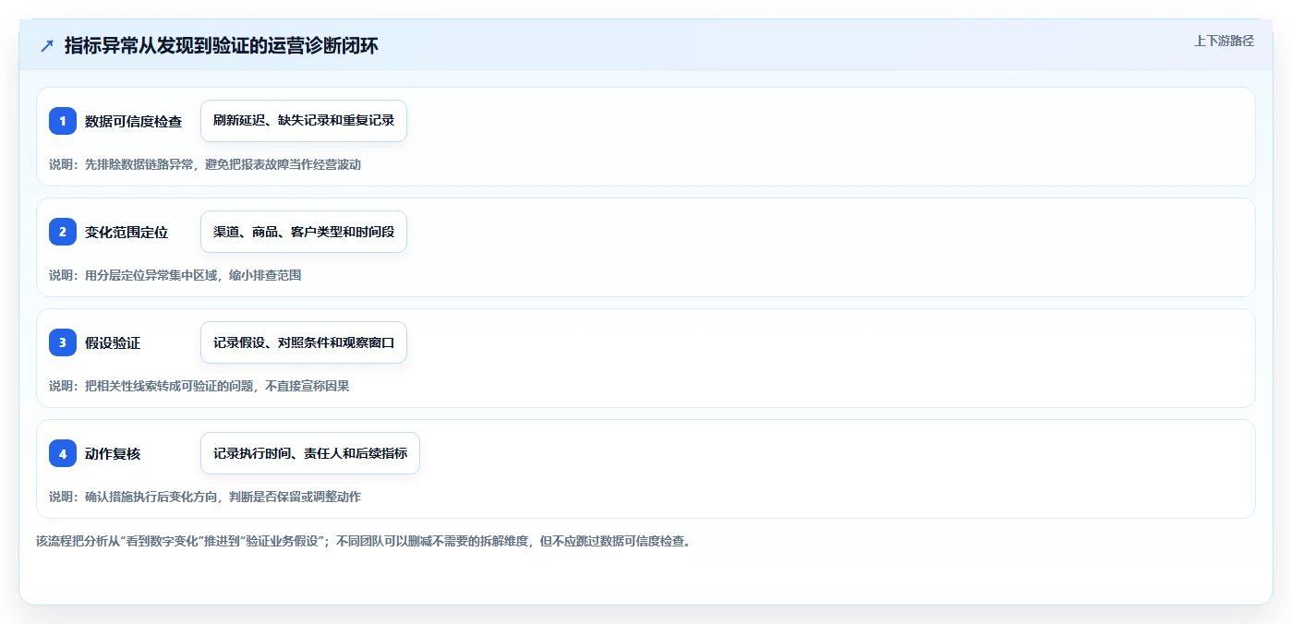Image resolution: width=1292 pixels, height=624 pixels.
Task: Click the footer paragraph starting 该流程把分析从
Action: 364,541
